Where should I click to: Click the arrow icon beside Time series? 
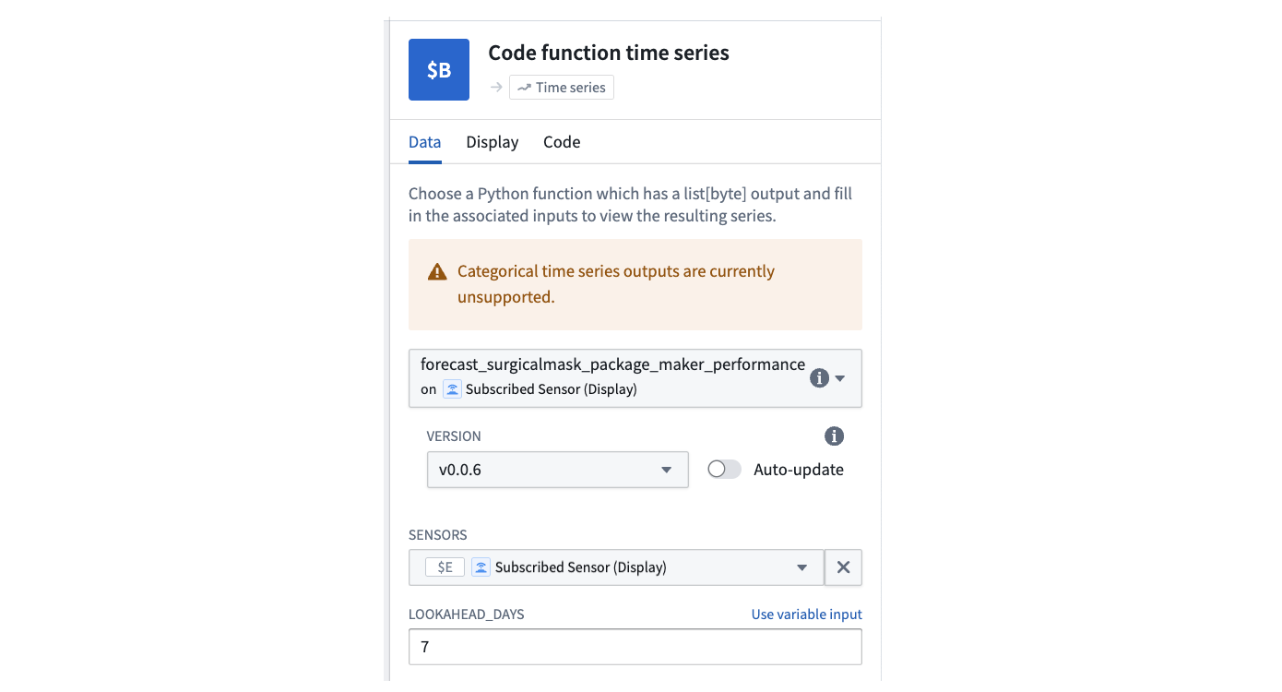[x=496, y=88]
